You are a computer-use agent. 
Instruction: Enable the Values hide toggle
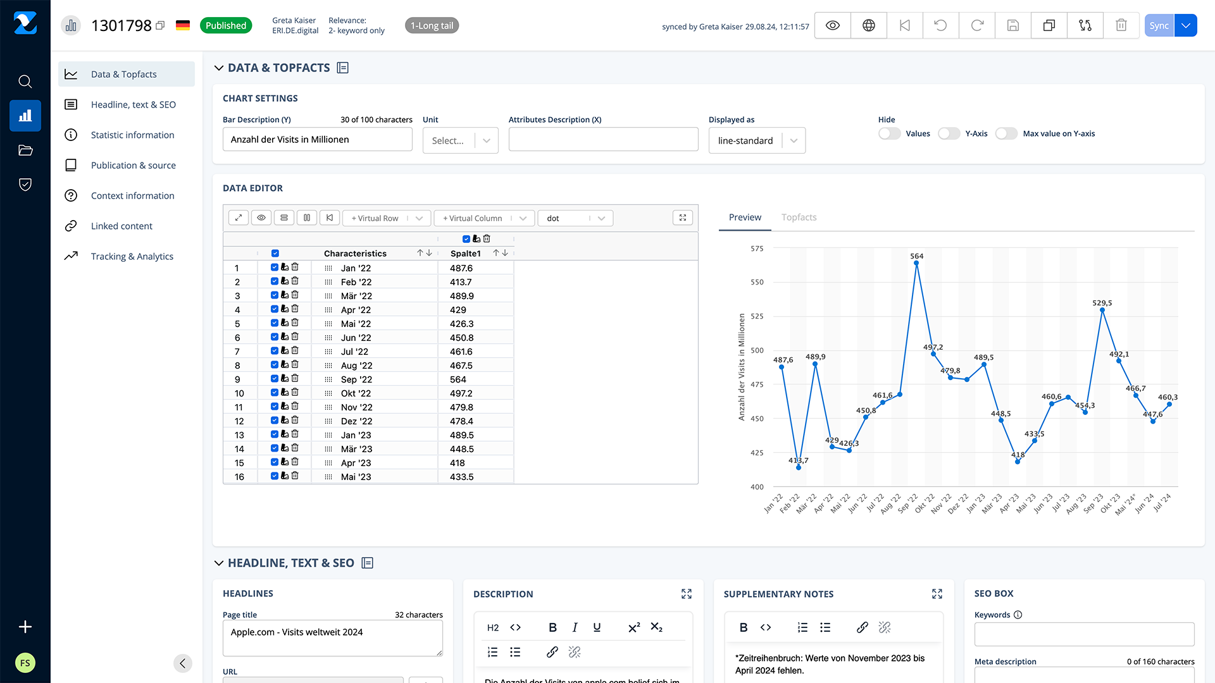pos(889,133)
